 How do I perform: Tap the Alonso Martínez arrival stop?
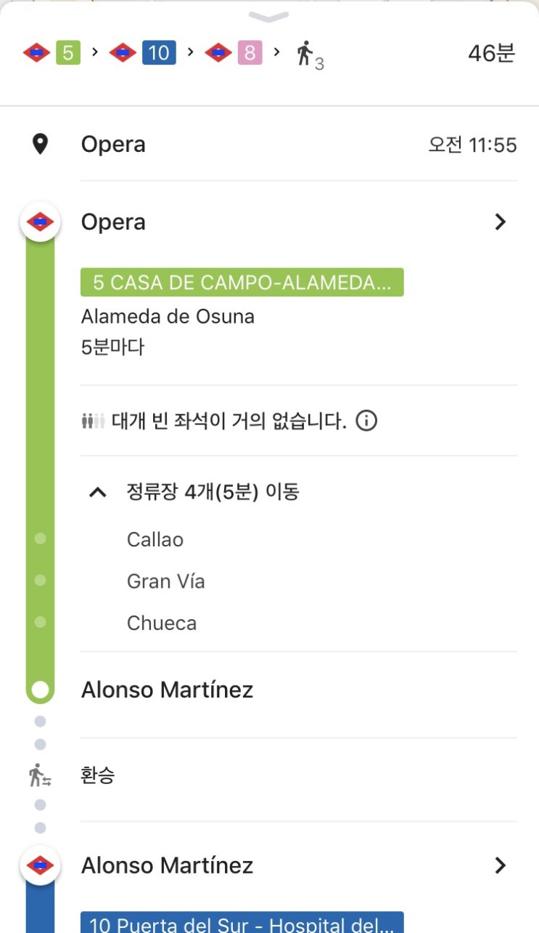pos(167,690)
